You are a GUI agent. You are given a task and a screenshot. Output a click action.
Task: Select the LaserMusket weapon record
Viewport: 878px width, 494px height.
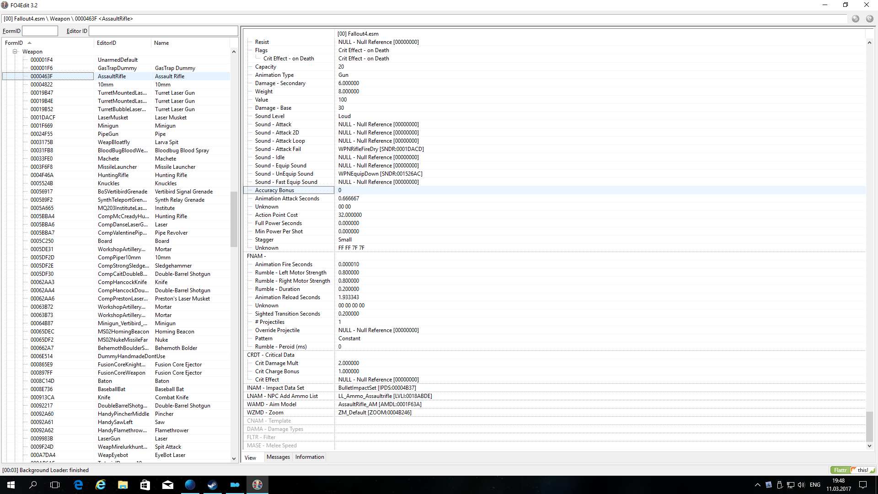pyautogui.click(x=113, y=118)
